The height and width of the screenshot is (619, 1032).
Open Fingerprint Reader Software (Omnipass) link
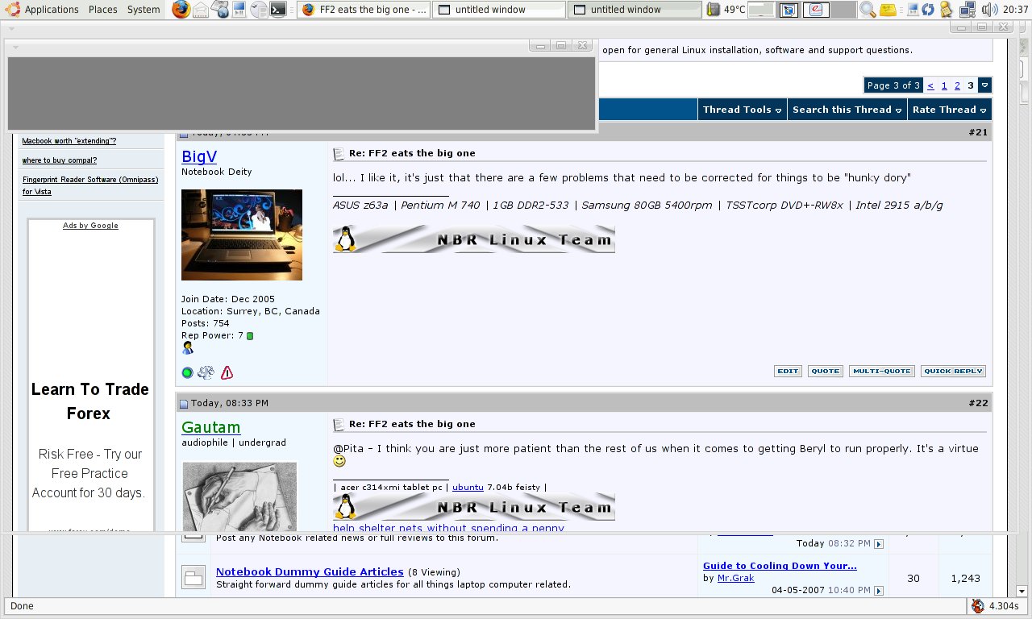pos(89,185)
